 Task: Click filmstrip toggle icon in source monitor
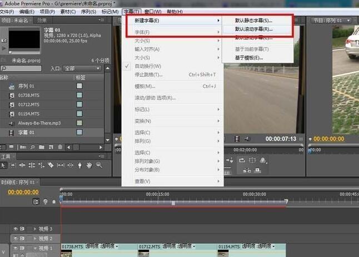[x=237, y=139]
